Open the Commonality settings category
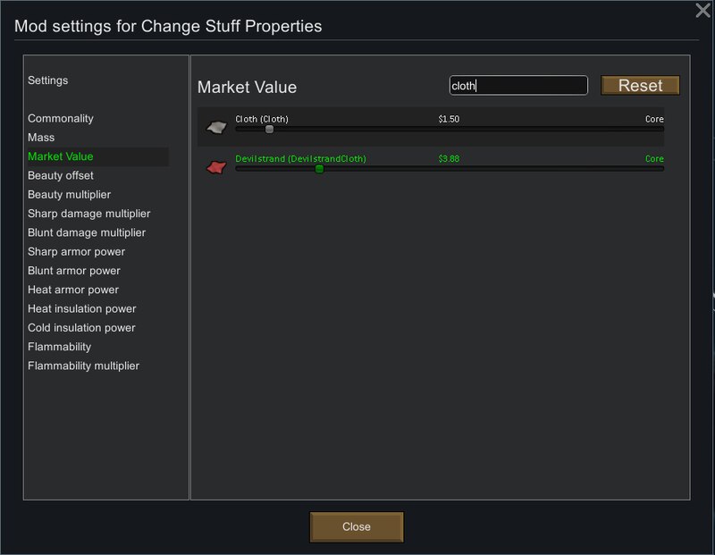The image size is (715, 555). coord(61,119)
